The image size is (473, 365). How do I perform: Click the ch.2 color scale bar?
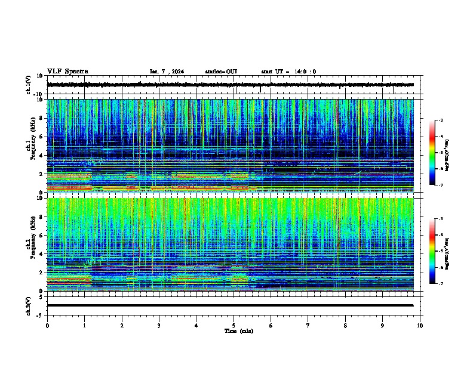[432, 251]
